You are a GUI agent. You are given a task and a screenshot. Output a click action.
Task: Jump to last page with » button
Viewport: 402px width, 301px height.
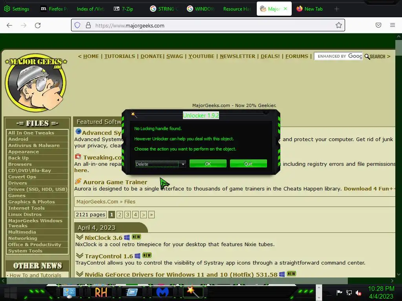pyautogui.click(x=152, y=214)
